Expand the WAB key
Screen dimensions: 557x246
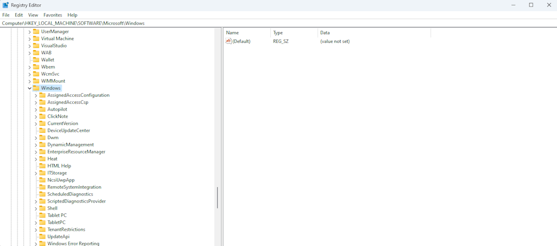29,53
